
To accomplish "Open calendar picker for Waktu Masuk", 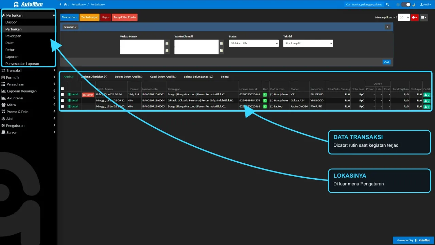I will (x=167, y=43).
